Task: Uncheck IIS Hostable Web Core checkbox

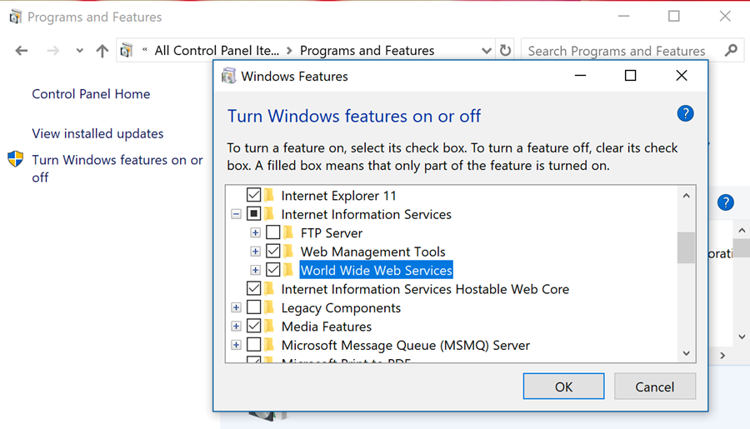Action: 253,288
